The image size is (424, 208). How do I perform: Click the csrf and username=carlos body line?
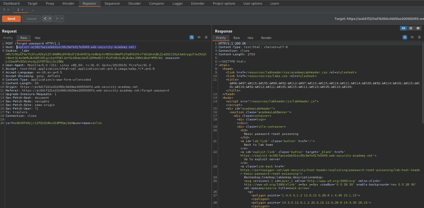(x=54, y=123)
